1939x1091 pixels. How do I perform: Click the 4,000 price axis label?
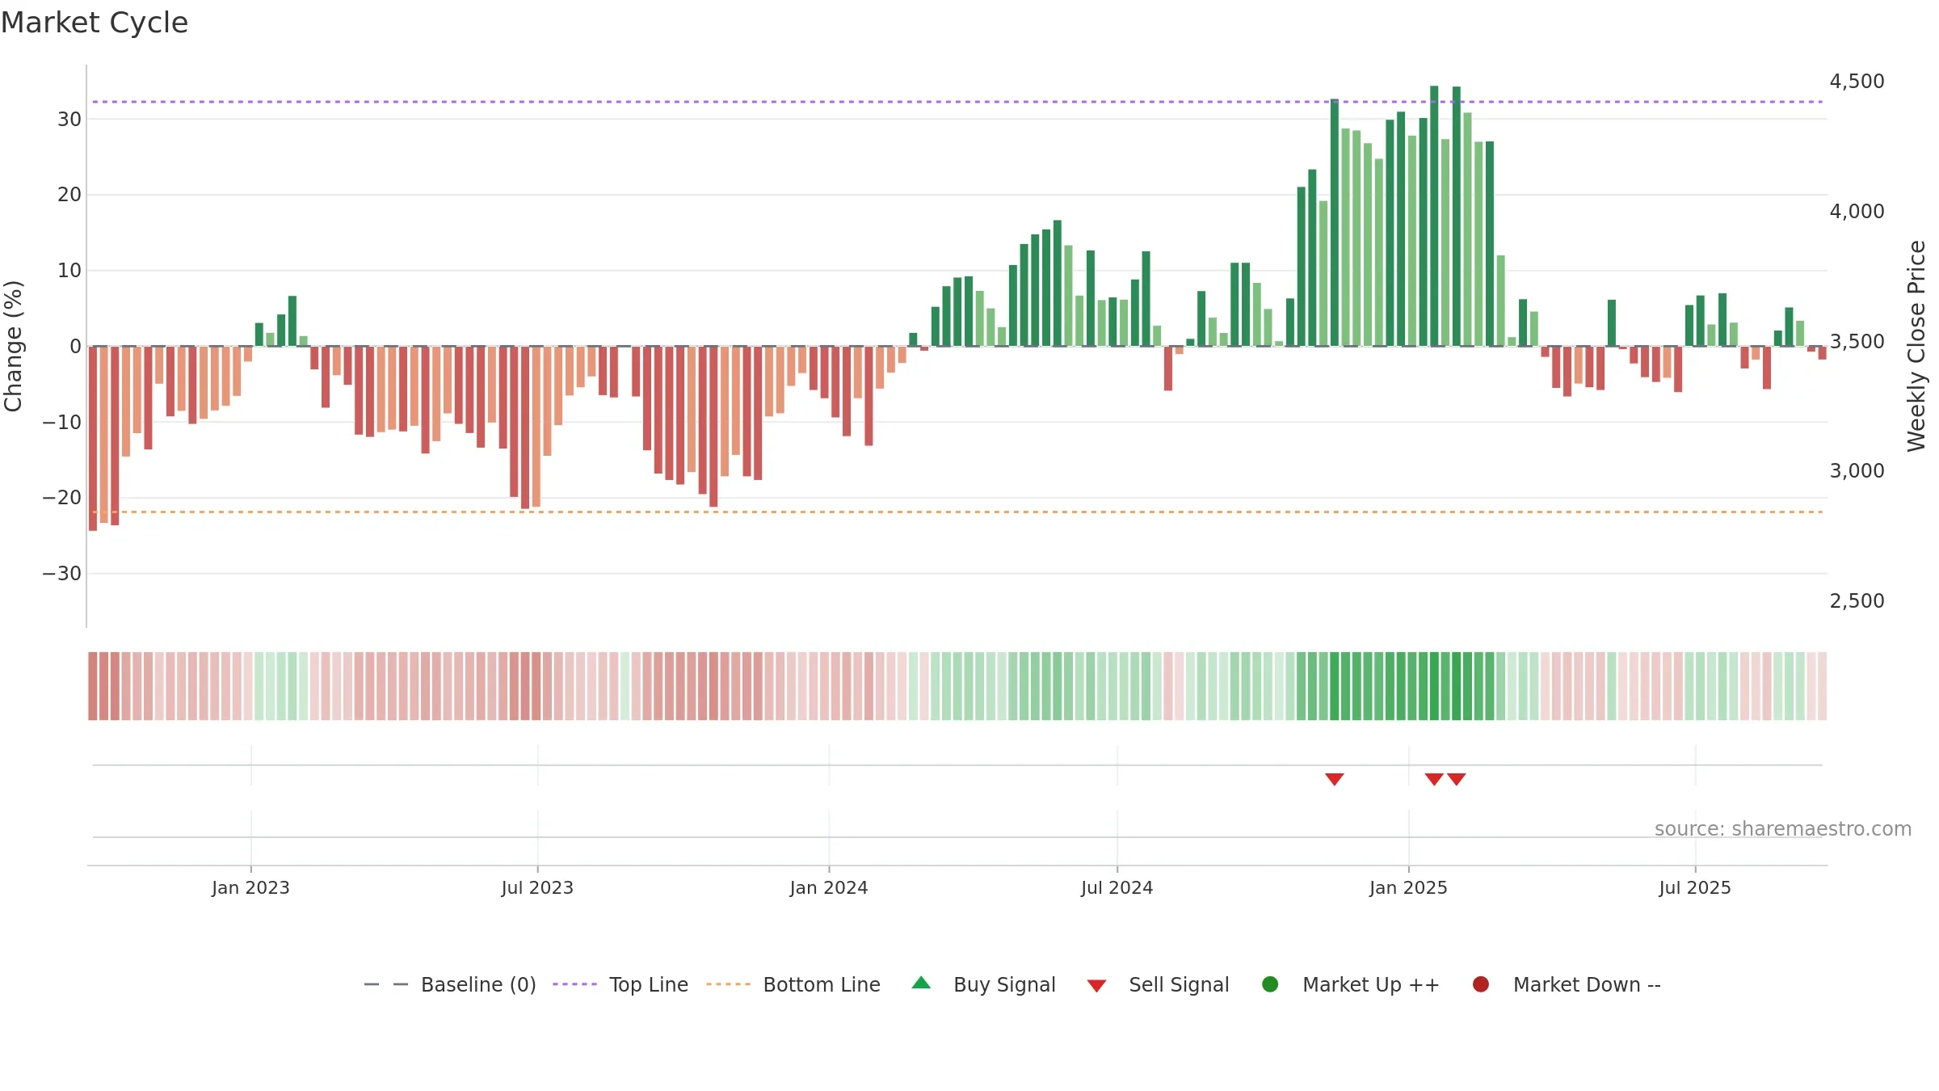pos(1857,211)
